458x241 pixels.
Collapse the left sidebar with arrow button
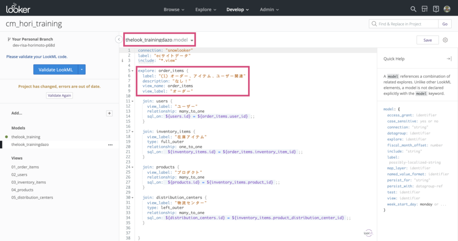(x=119, y=39)
